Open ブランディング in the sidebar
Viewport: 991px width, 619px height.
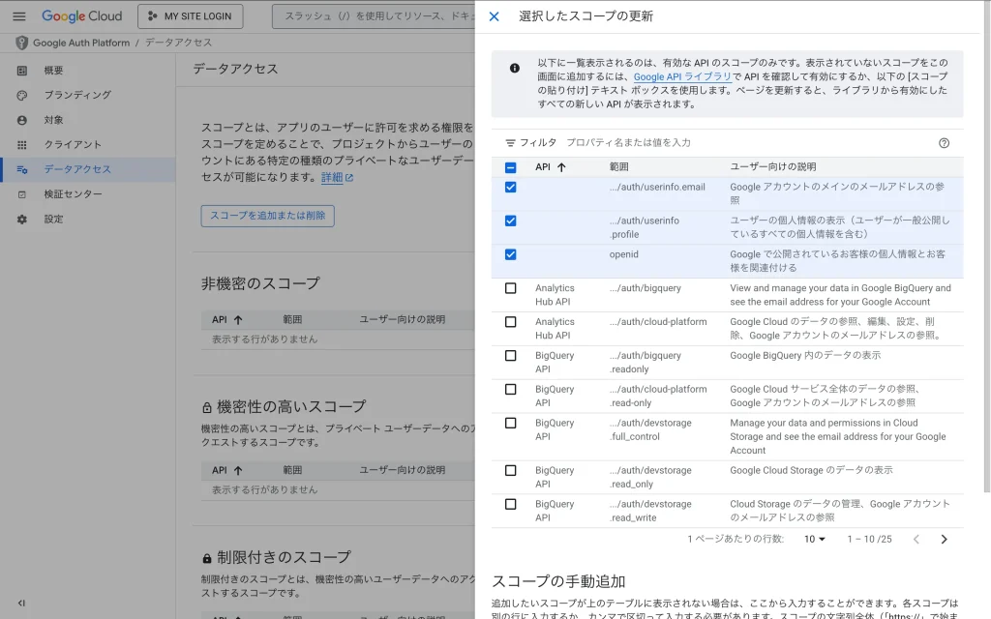[x=77, y=95]
